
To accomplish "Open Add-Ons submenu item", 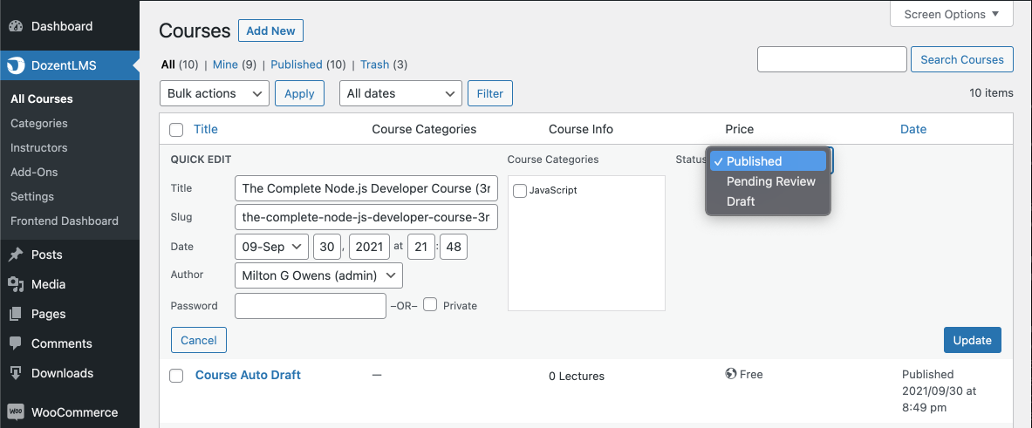I will 34,173.
